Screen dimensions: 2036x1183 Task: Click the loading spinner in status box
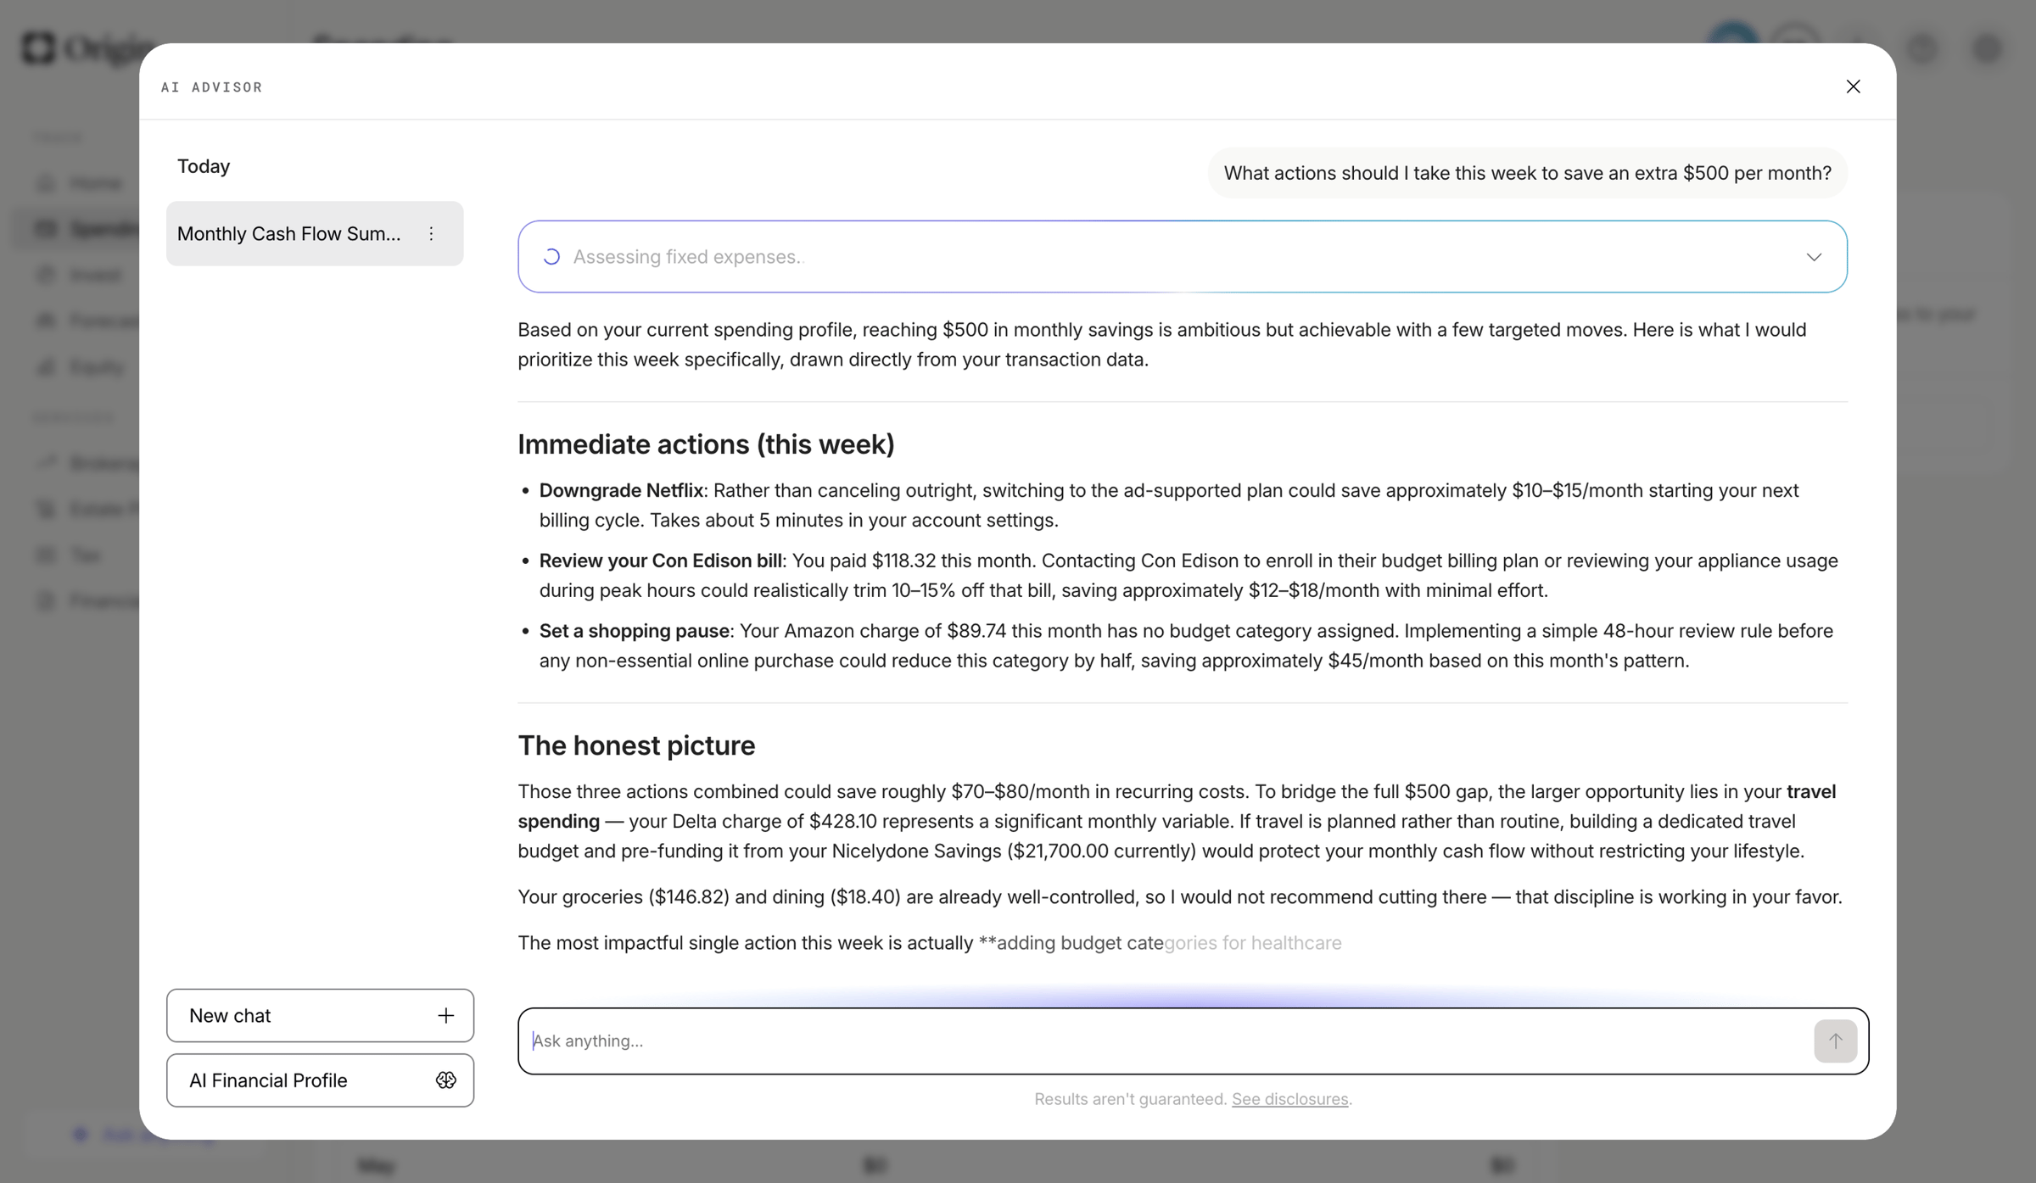point(551,257)
